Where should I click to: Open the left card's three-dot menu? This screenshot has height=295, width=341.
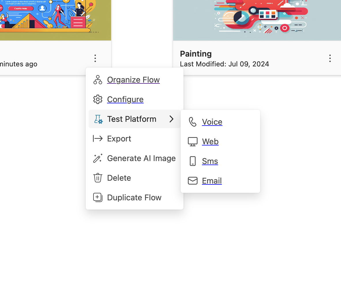95,58
